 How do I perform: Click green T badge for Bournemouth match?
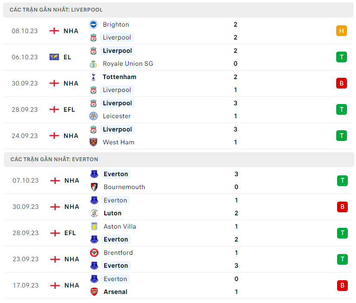pos(342,181)
